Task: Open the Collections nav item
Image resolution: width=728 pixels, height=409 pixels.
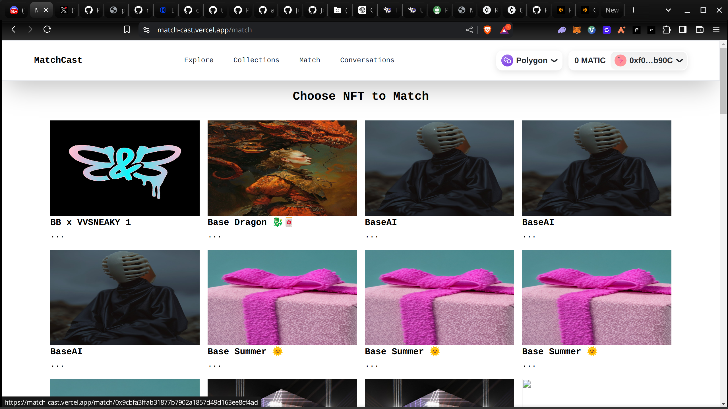Action: 256,60
